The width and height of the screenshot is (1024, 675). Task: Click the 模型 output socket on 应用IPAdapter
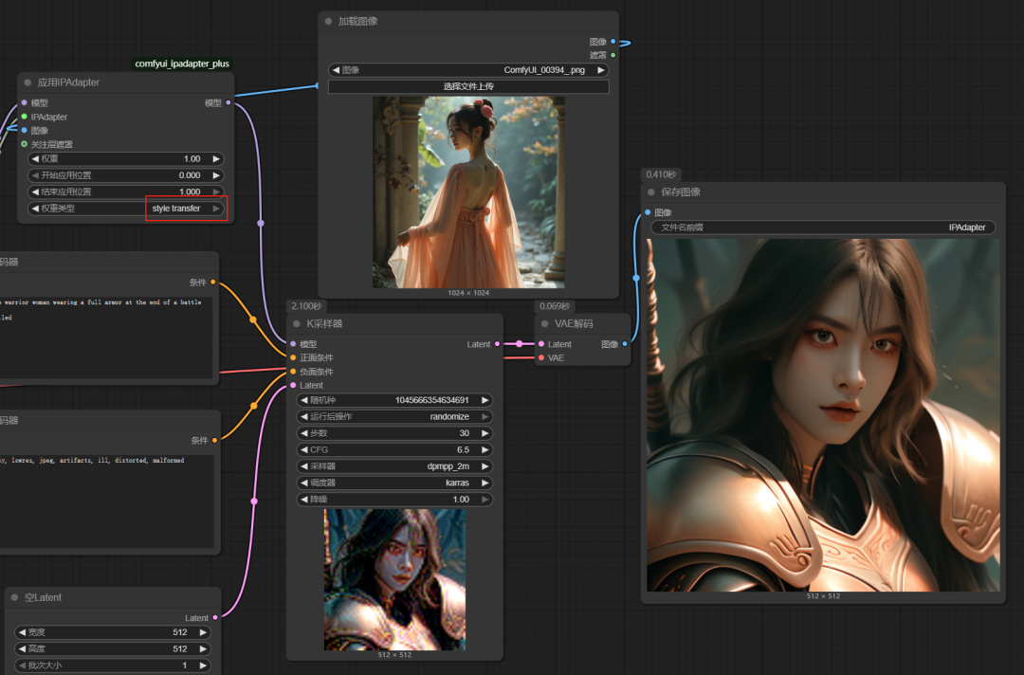pos(228,102)
